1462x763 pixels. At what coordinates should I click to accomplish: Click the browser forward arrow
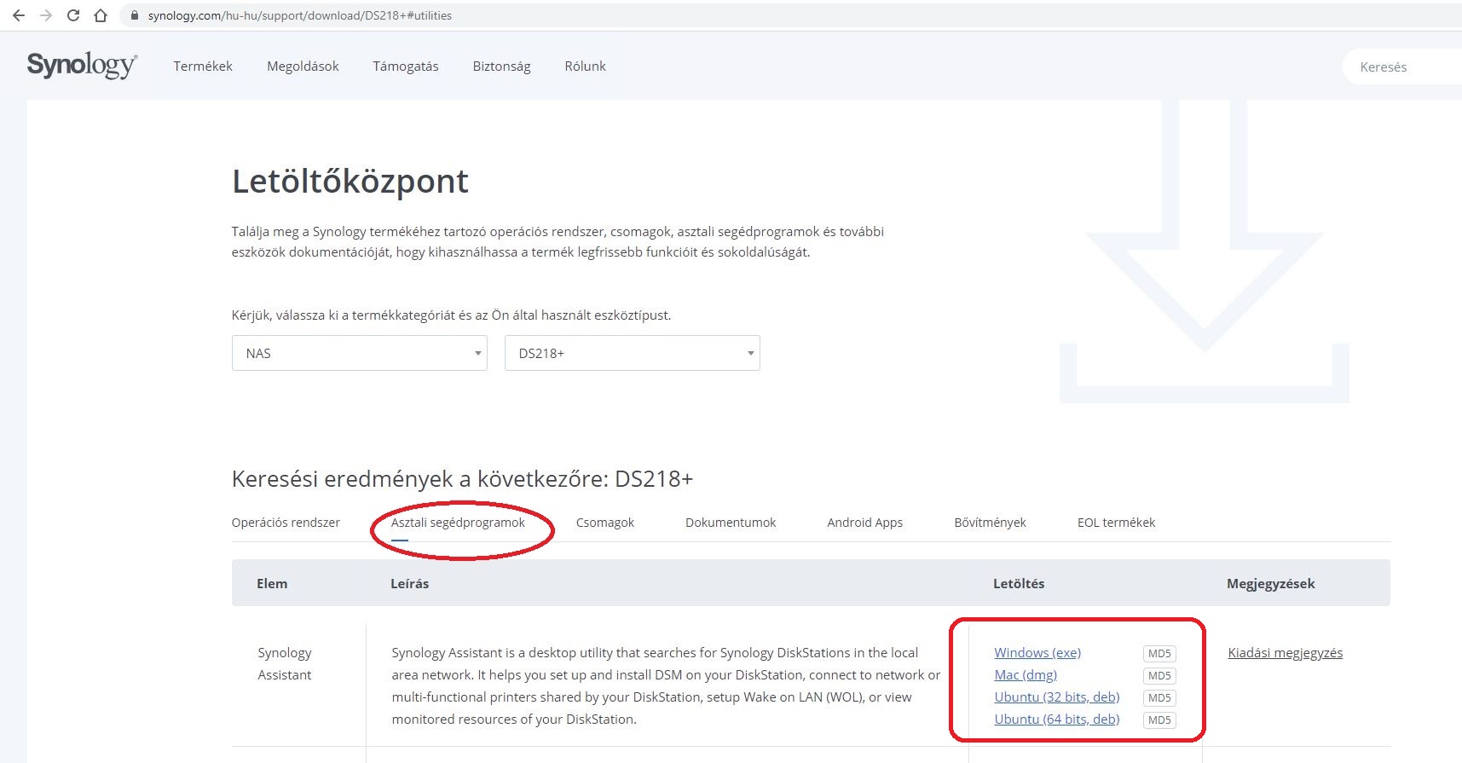[46, 15]
